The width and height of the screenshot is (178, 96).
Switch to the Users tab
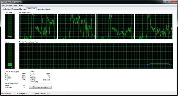(x=48, y=9)
